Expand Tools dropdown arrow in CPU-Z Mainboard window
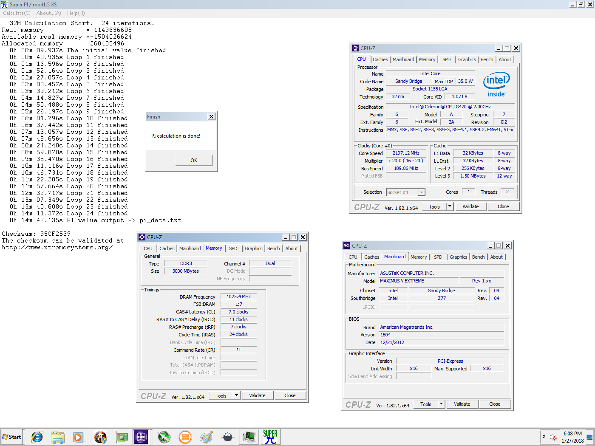The width and height of the screenshot is (595, 446). point(441,404)
